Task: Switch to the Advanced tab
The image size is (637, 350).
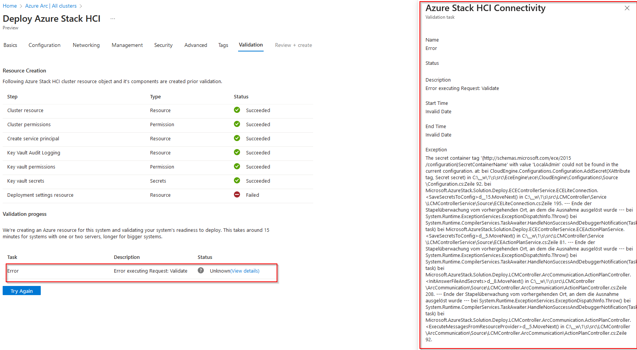Action: 196,45
